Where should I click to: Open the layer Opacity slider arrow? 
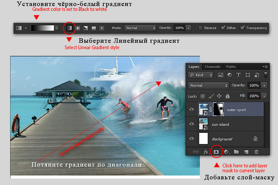pos(264,85)
